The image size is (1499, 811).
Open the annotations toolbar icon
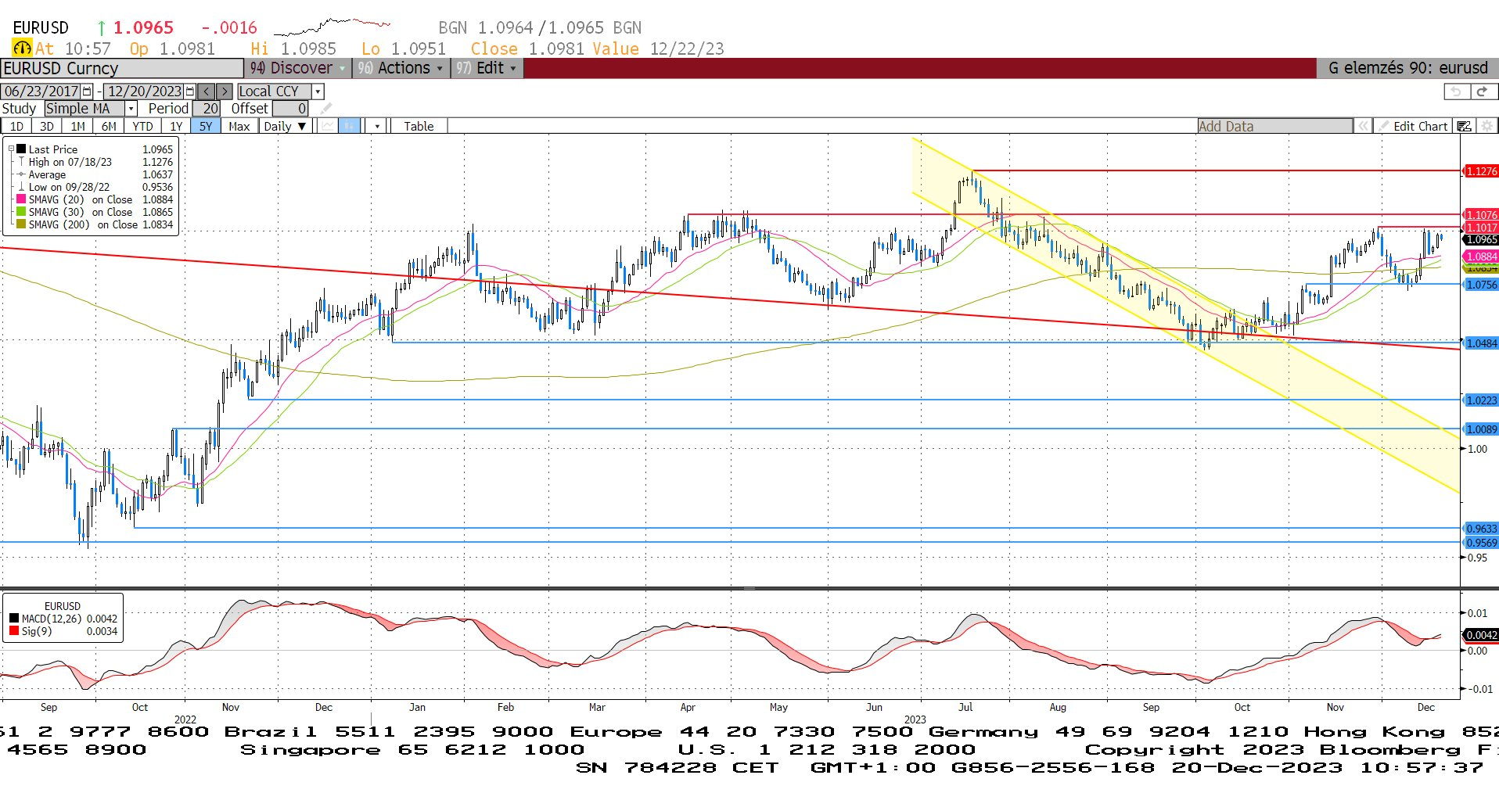(1465, 126)
